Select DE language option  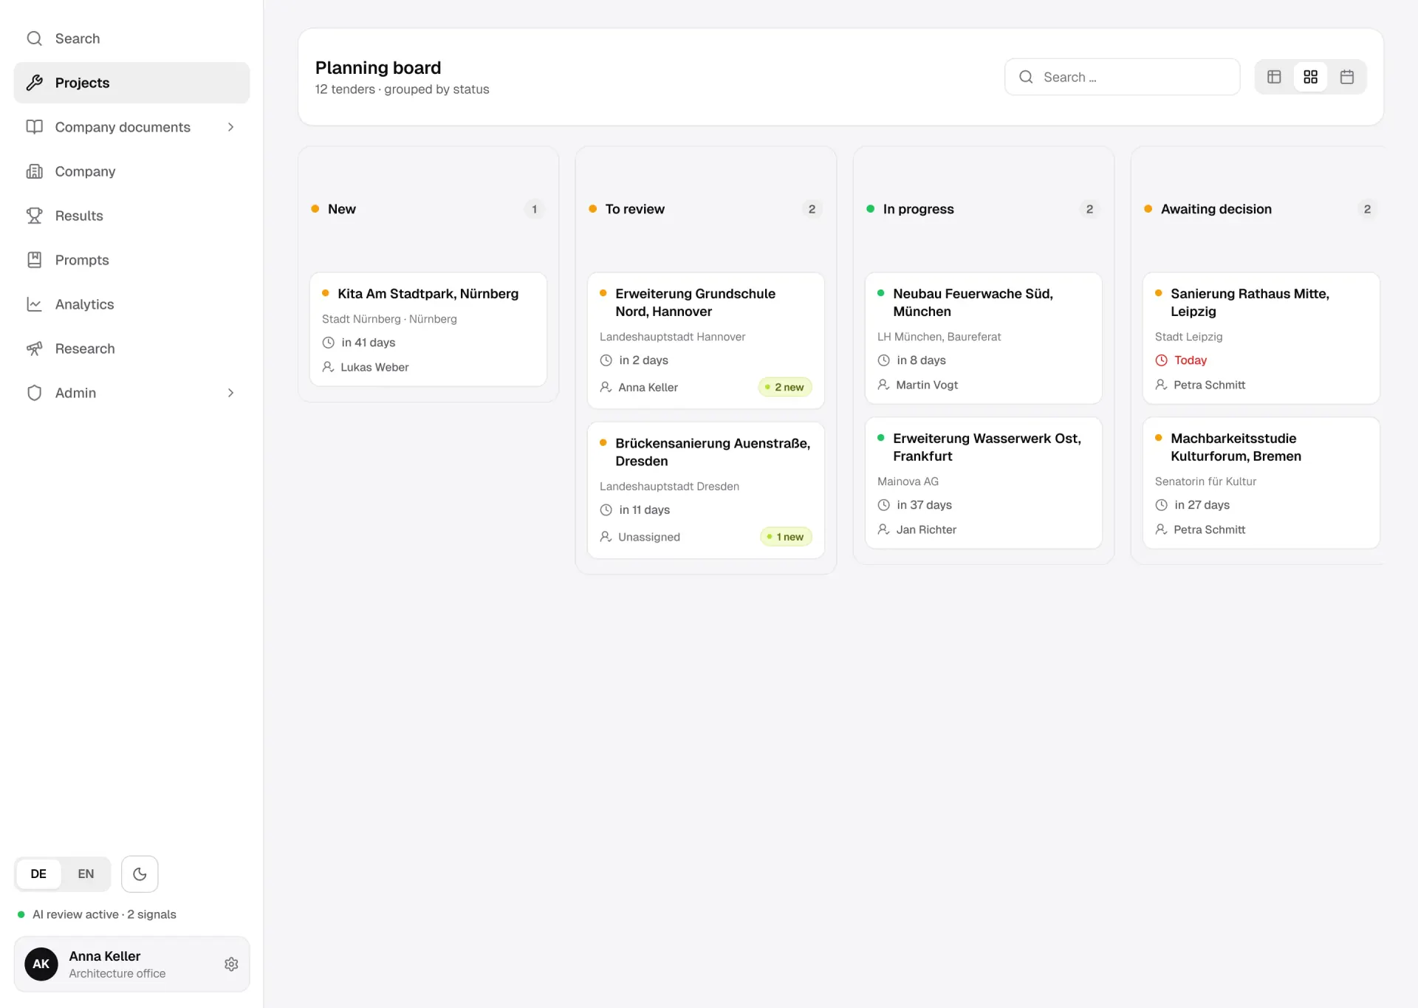38,874
